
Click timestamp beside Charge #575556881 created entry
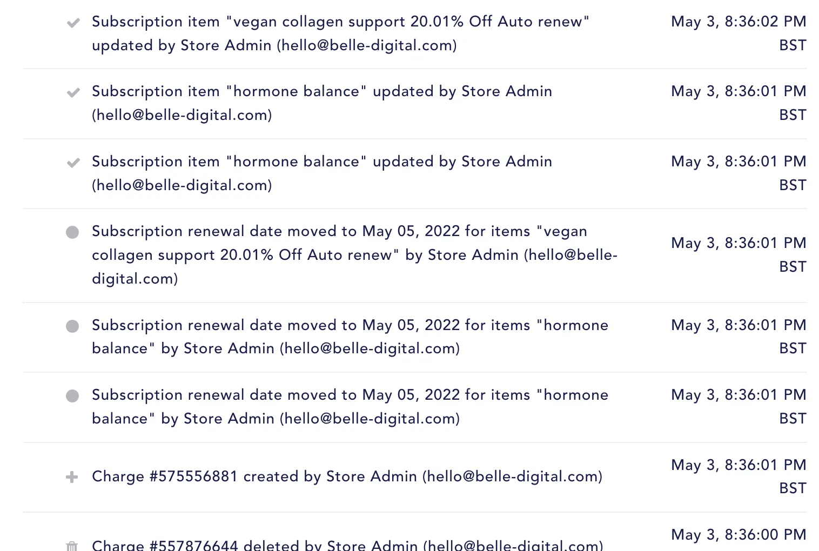pyautogui.click(x=739, y=476)
